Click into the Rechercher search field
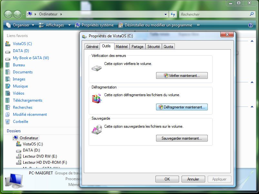Image resolution: width=259 pixels, height=194 pixels. coord(214,14)
